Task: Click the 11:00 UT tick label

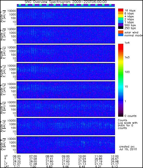Action: (98, 156)
